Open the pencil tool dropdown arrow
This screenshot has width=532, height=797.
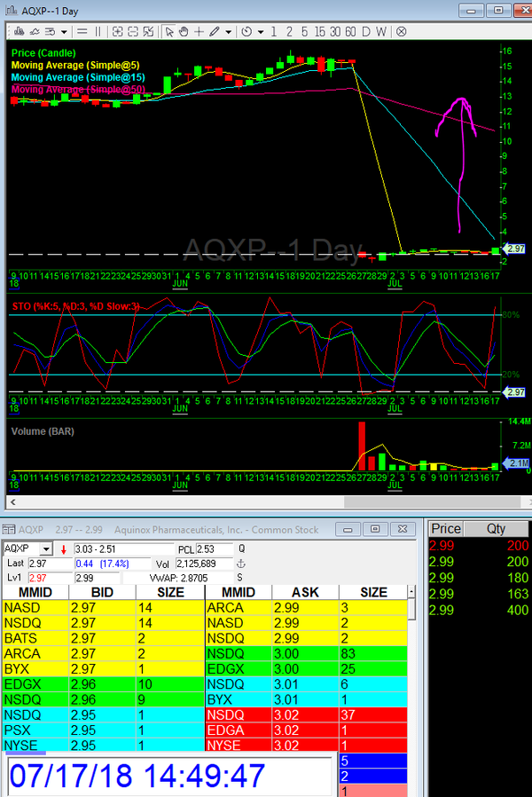click(x=228, y=31)
